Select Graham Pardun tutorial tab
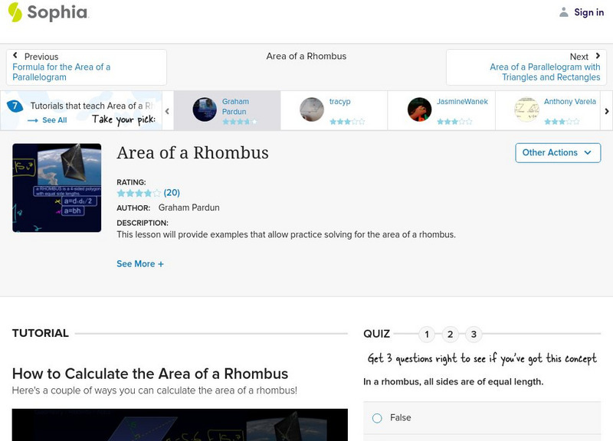This screenshot has width=613, height=441. [227, 110]
